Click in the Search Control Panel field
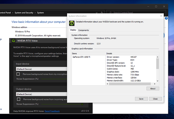 pyautogui.click(x=136, y=13)
